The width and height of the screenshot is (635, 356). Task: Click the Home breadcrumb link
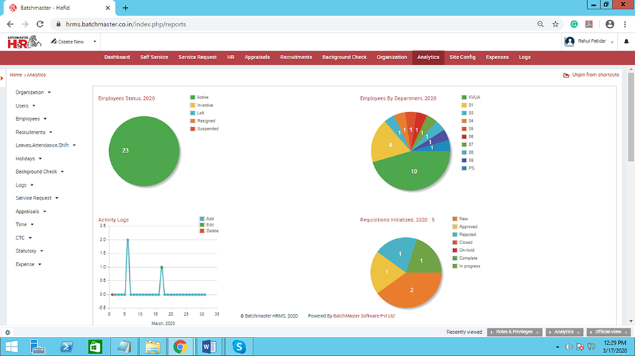[x=16, y=75]
